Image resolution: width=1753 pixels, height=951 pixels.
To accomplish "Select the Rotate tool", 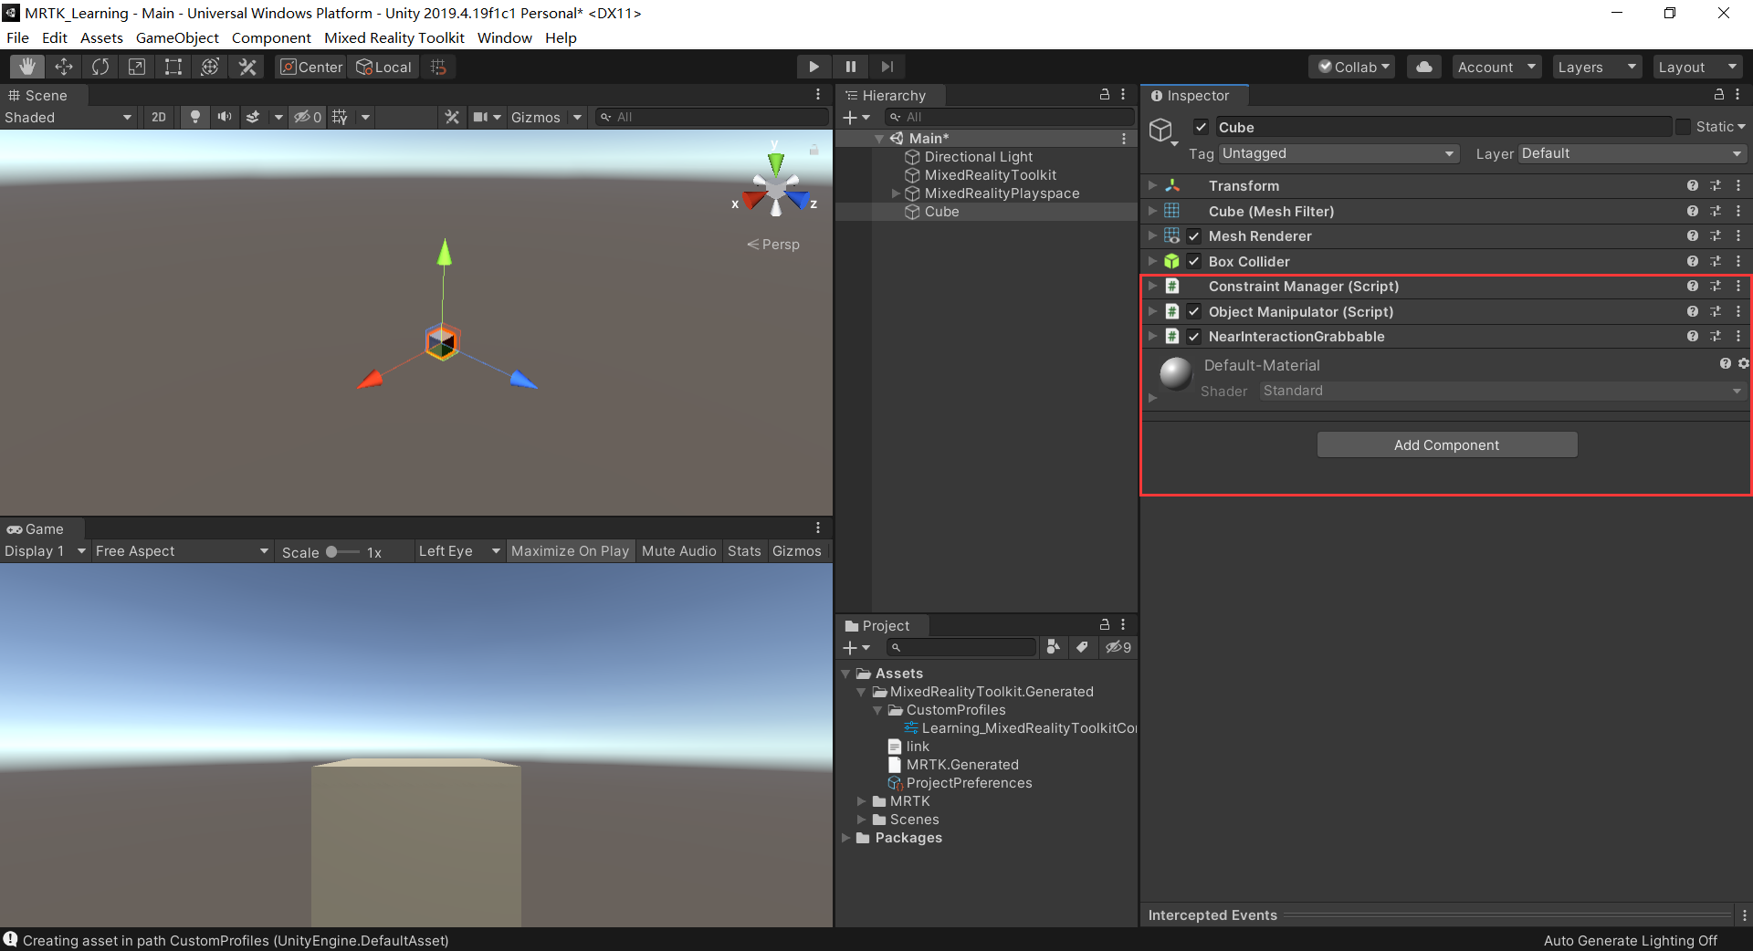I will tap(100, 67).
